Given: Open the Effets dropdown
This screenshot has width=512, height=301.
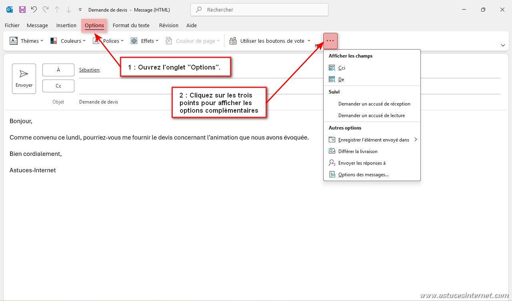Looking at the screenshot, I should (144, 41).
